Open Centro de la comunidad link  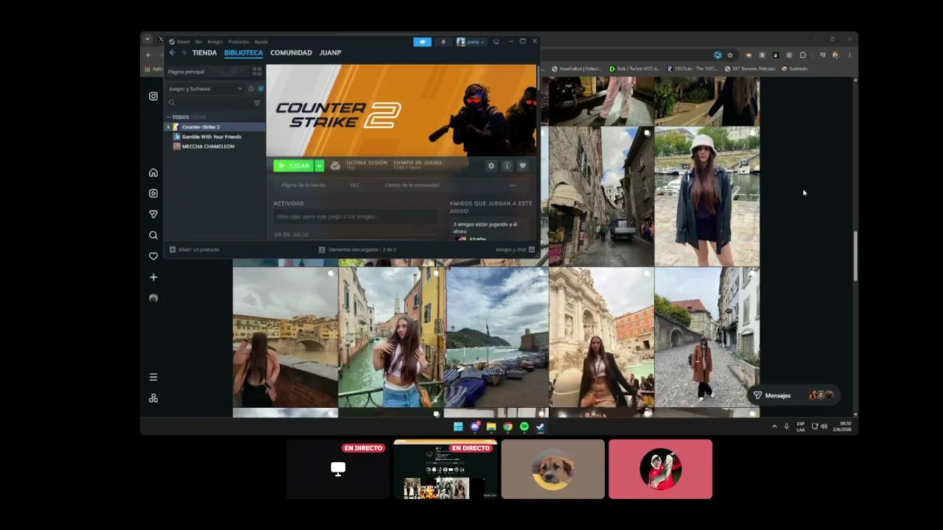tap(412, 185)
